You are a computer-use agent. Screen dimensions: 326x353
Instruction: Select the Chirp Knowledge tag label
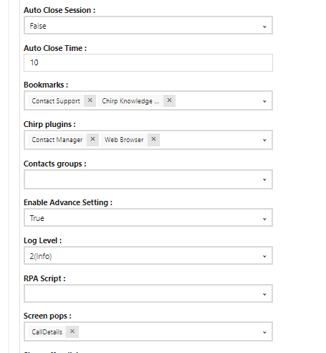coord(130,100)
